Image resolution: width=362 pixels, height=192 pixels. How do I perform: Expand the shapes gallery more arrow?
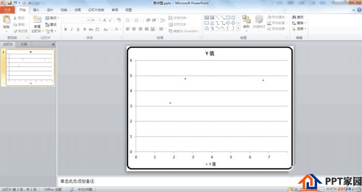(238, 28)
